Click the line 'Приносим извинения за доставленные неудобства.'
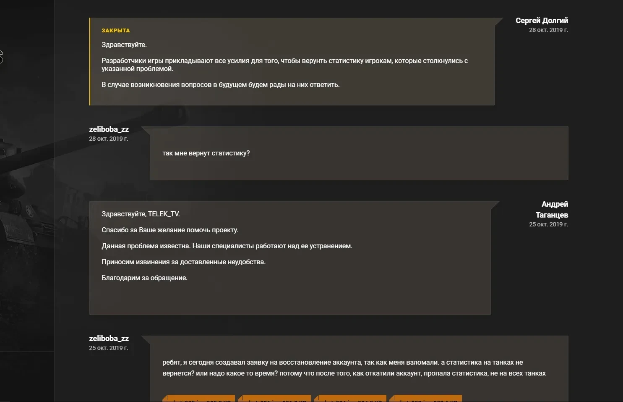This screenshot has width=623, height=402. coord(183,262)
